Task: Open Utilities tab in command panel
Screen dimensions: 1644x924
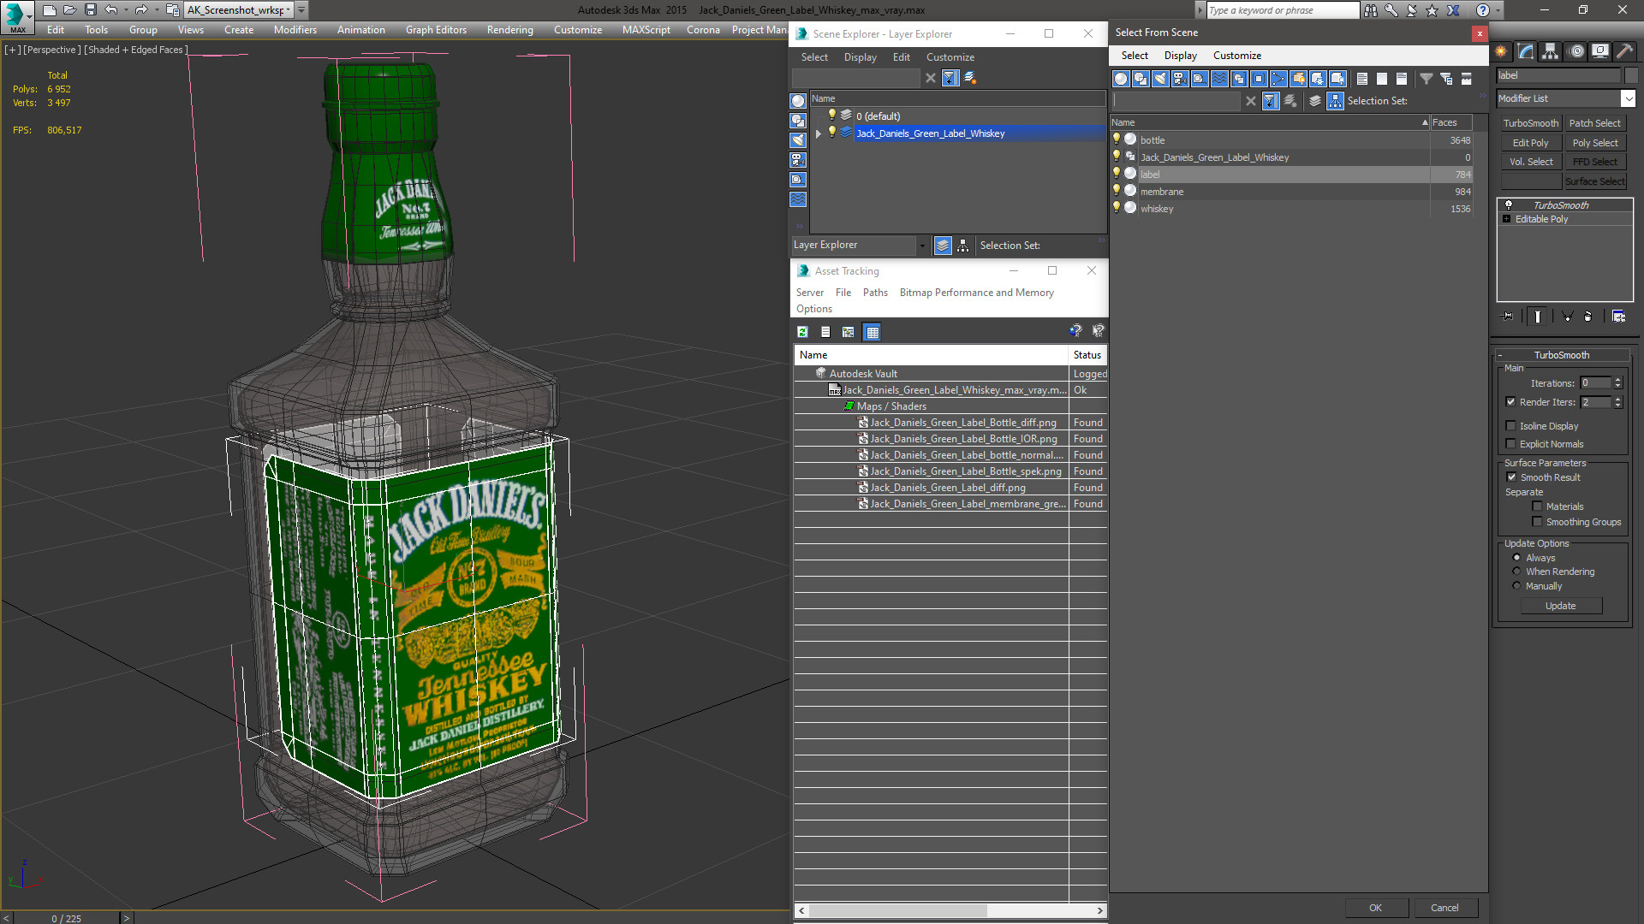Action: pyautogui.click(x=1624, y=51)
